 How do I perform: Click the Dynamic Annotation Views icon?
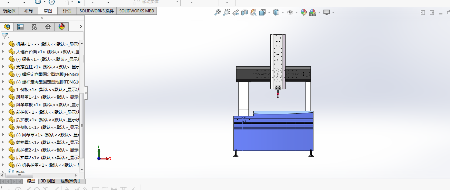pos(253,12)
